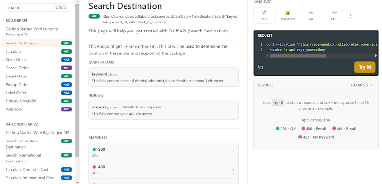Open the Cancel Order page
Image resolution: width=382 pixels, height=184 pixels.
(x=37, y=68)
